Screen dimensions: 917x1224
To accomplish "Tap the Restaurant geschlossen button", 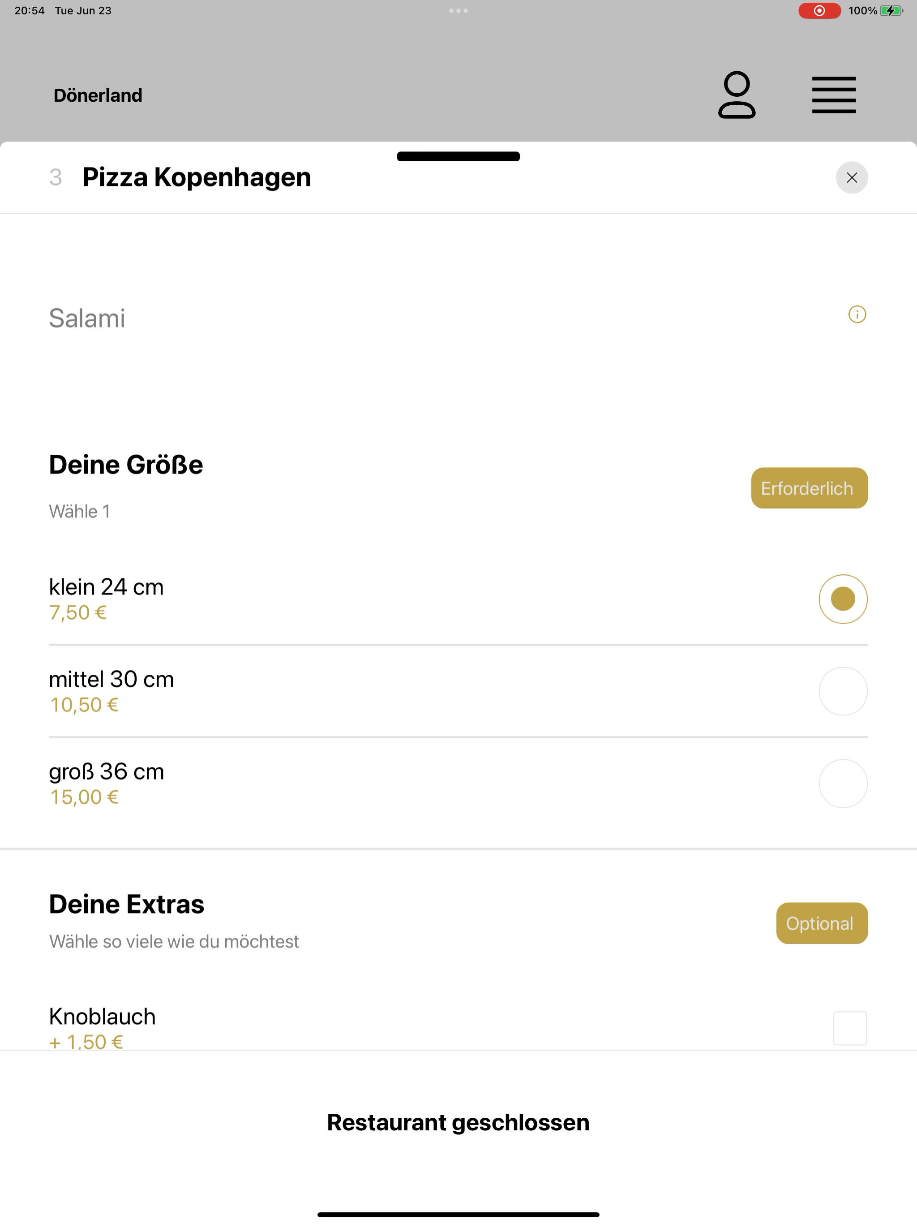I will tap(458, 1122).
